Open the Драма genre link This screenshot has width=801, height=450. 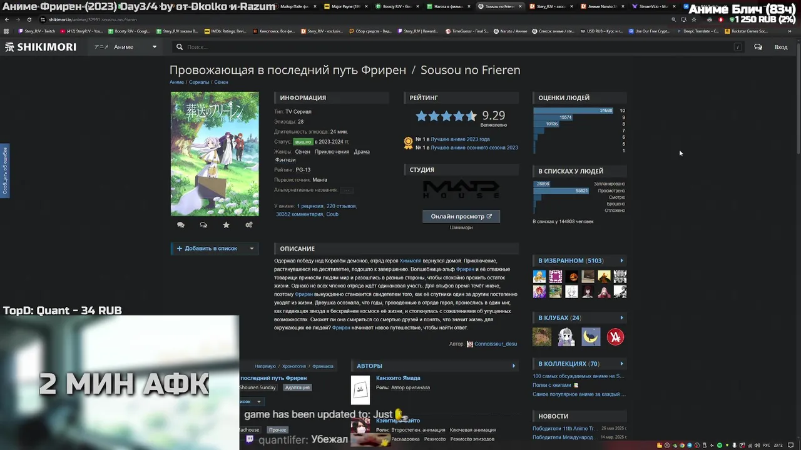click(362, 151)
